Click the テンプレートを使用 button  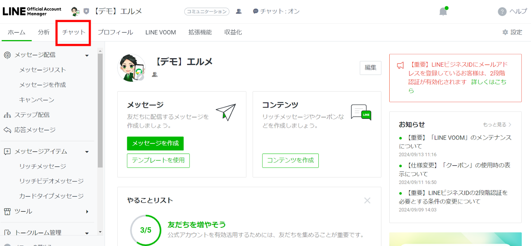coord(158,160)
